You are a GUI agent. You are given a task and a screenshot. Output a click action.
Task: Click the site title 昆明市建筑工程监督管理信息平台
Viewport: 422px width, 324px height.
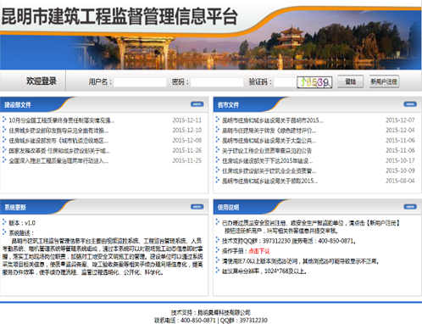tap(119, 16)
